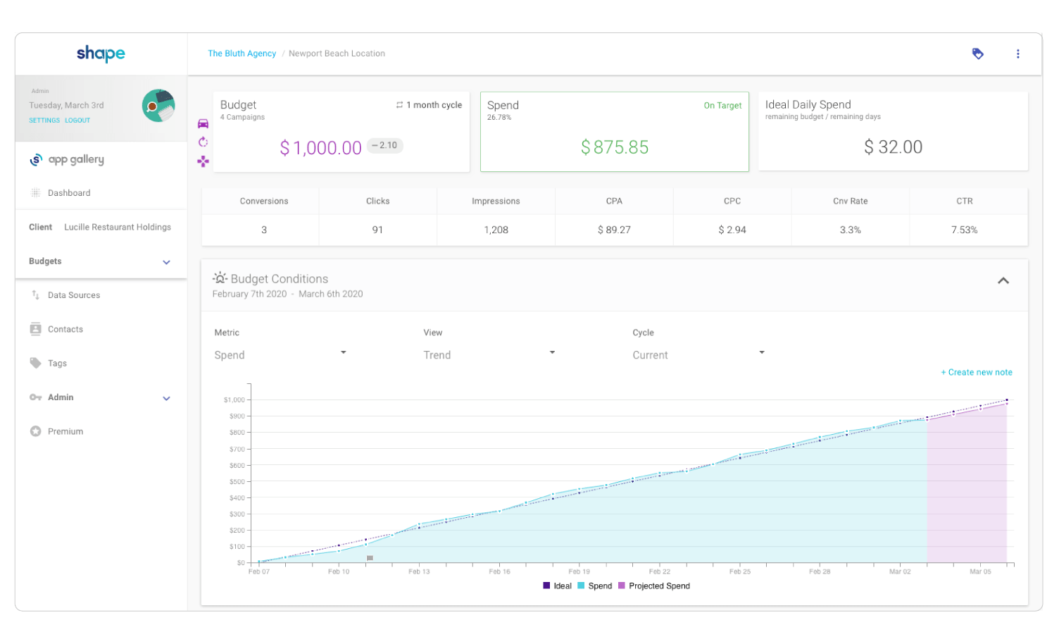Viewport: 1059px width, 644px height.
Task: Click the Tags label icon
Action: (35, 363)
